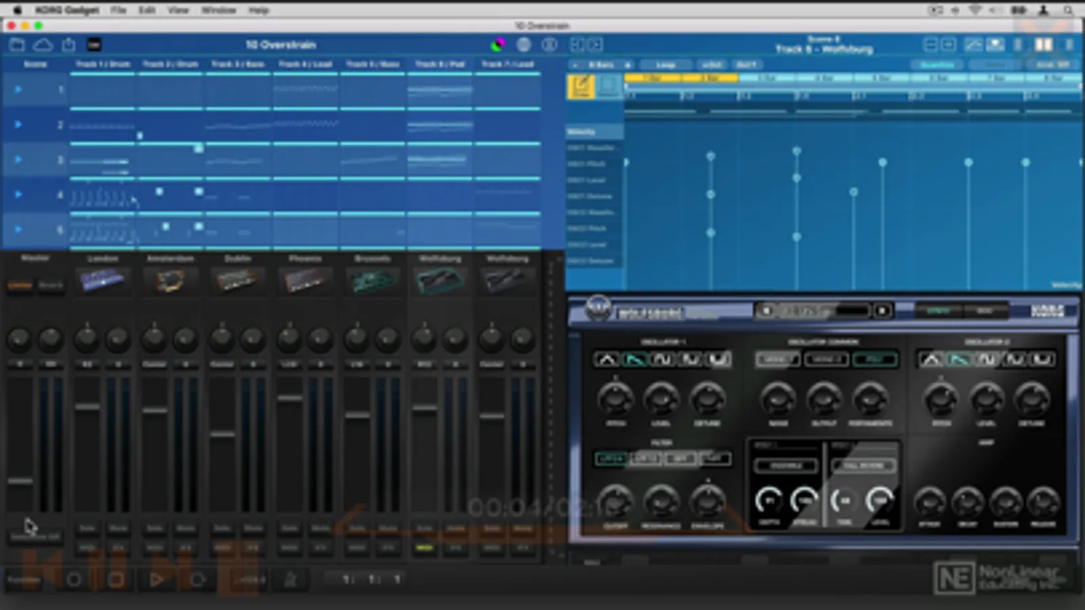This screenshot has height=610, width=1085.
Task: Select the draw pencil tool in editor
Action: coord(581,86)
